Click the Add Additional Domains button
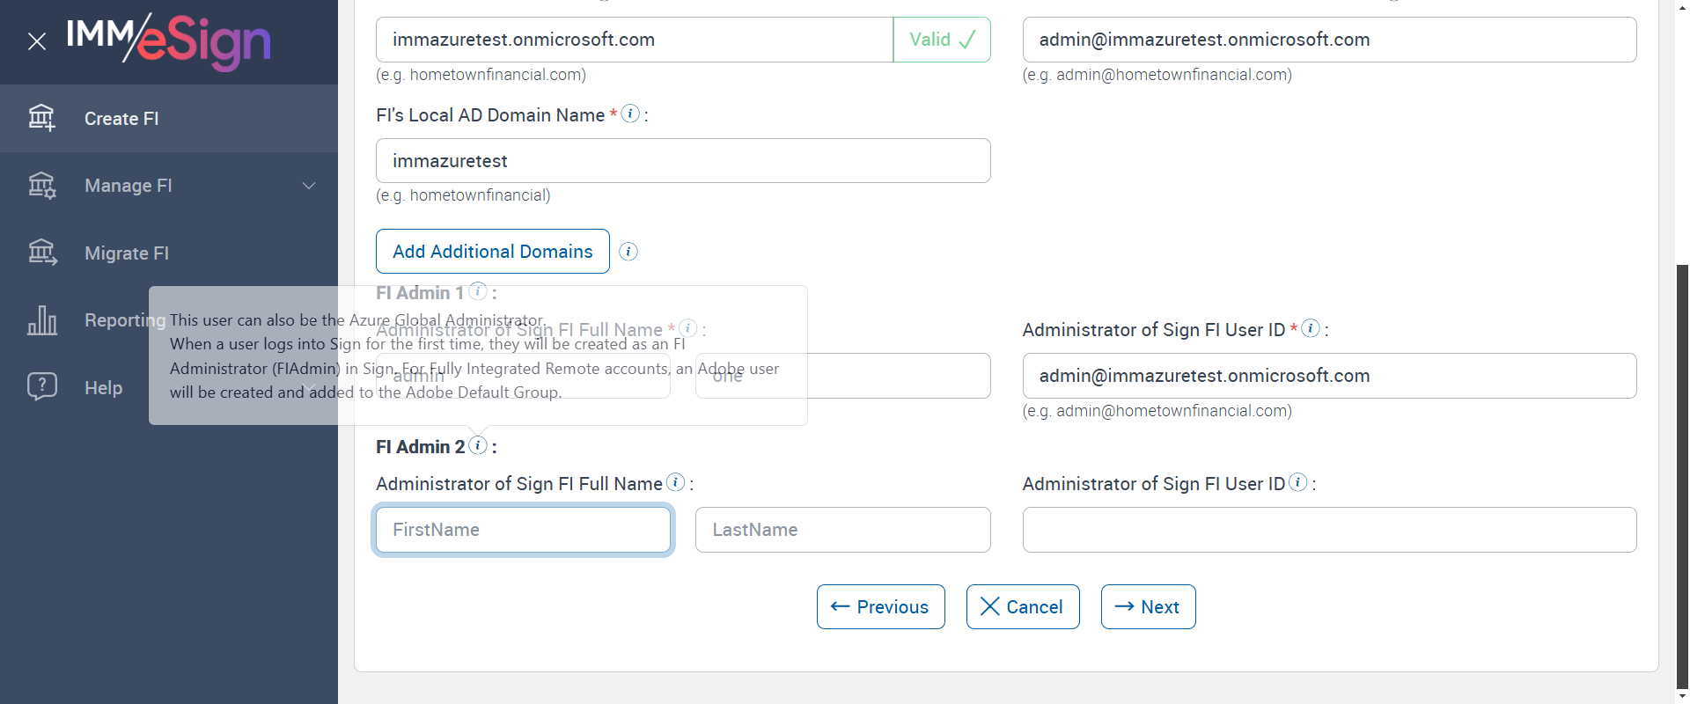The height and width of the screenshot is (704, 1690). (492, 252)
